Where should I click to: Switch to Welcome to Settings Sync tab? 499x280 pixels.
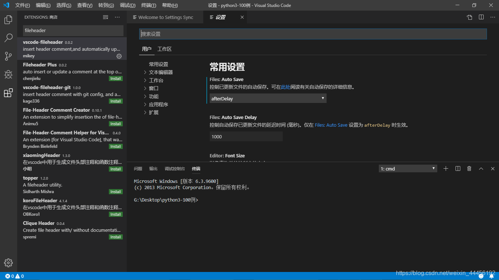coord(165,17)
